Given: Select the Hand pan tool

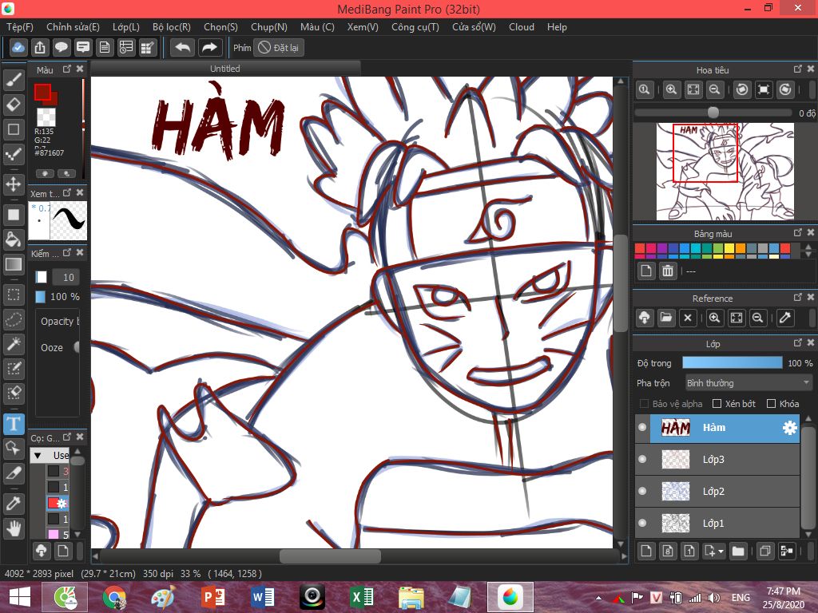Looking at the screenshot, I should coord(14,528).
